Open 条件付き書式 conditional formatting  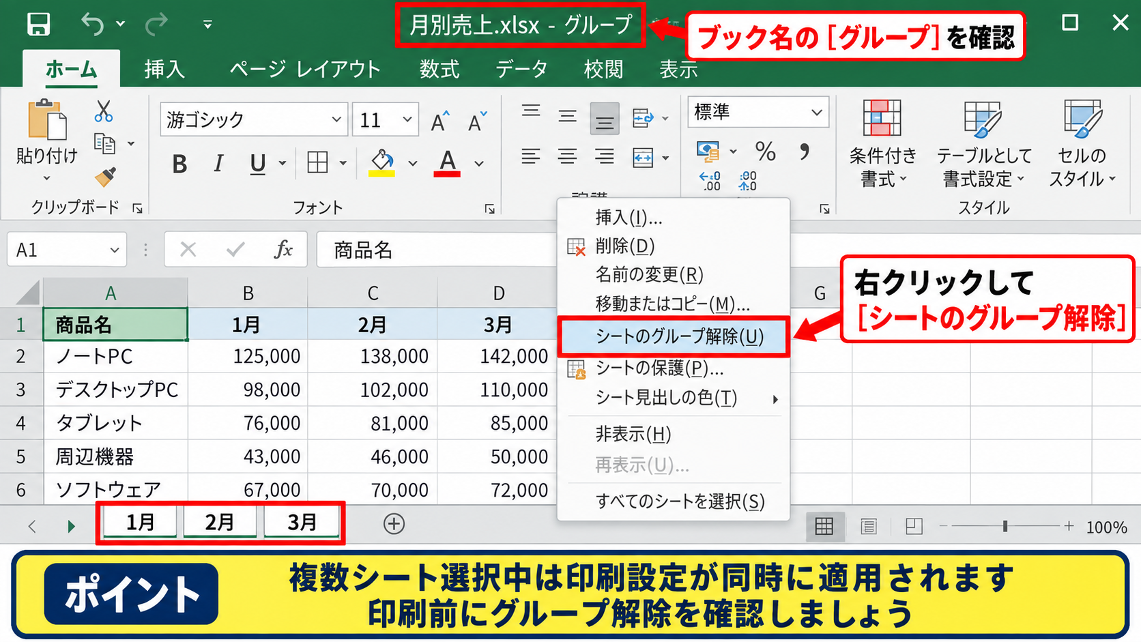pyautogui.click(x=882, y=143)
